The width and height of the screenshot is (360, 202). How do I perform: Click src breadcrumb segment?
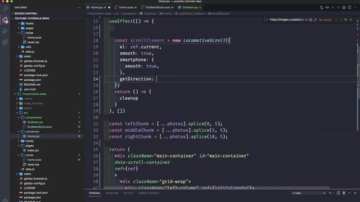point(117,13)
